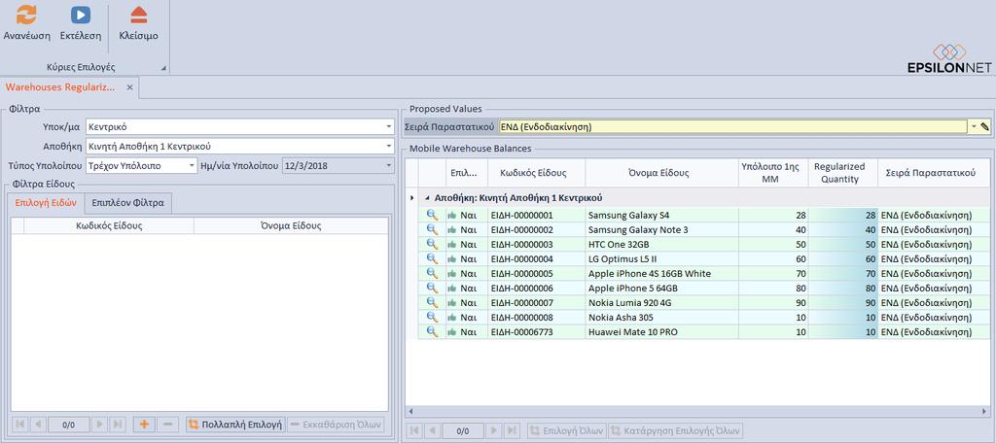Open magnifier icon for Apple iPhone 5 64GB

pyautogui.click(x=432, y=289)
